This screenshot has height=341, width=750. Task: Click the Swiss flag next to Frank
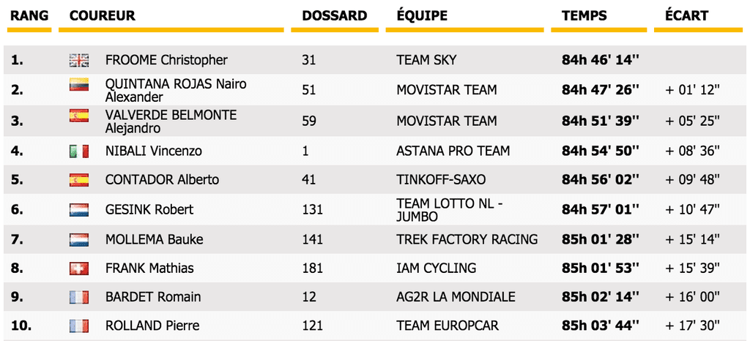point(78,269)
